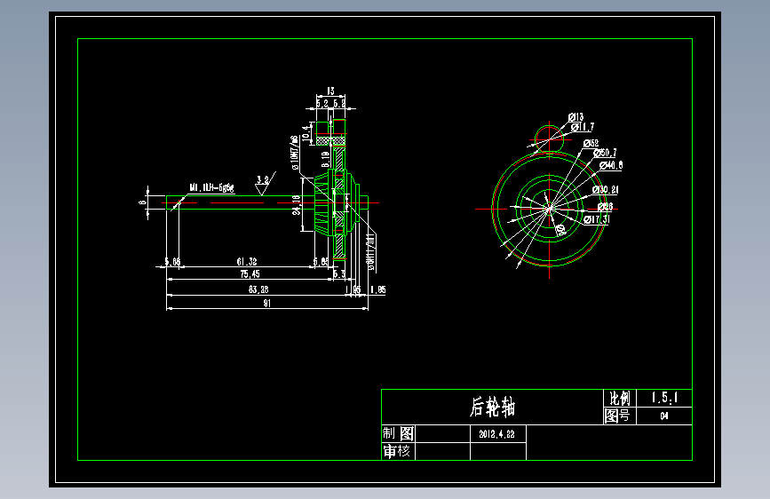This screenshot has width=770, height=499.
Task: Click the 审核 label cell
Action: click(397, 451)
